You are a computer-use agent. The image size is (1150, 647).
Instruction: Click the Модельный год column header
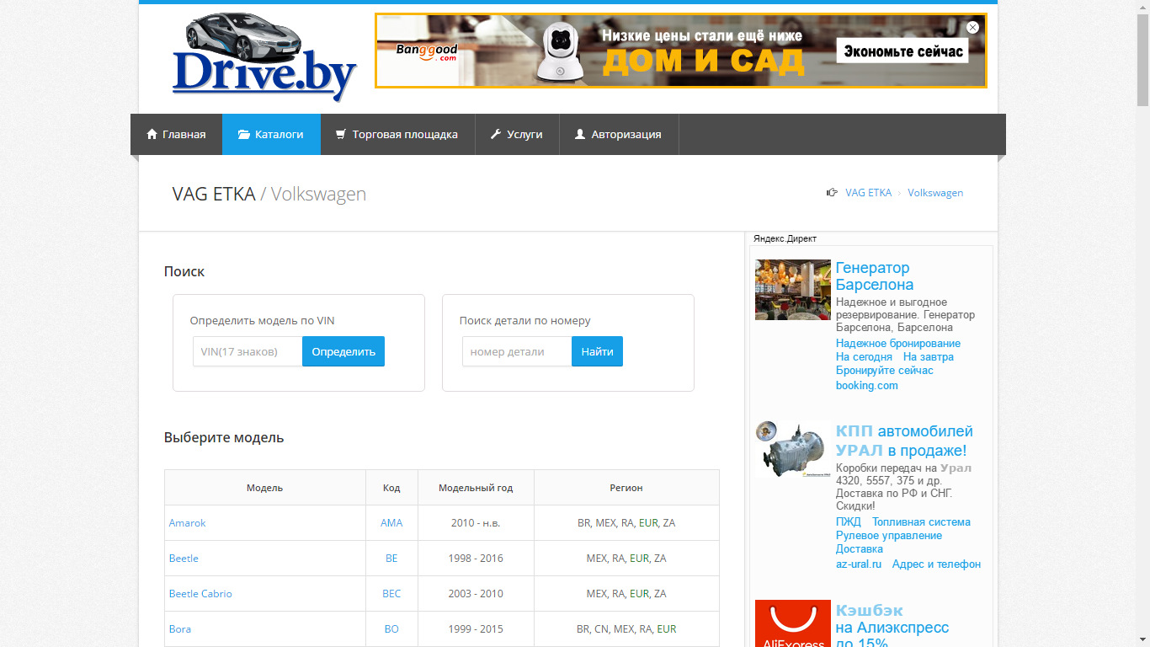pyautogui.click(x=476, y=488)
